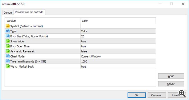
Task: Click the boolean icon beside Show Wicks
Action: pyautogui.click(x=8, y=41)
